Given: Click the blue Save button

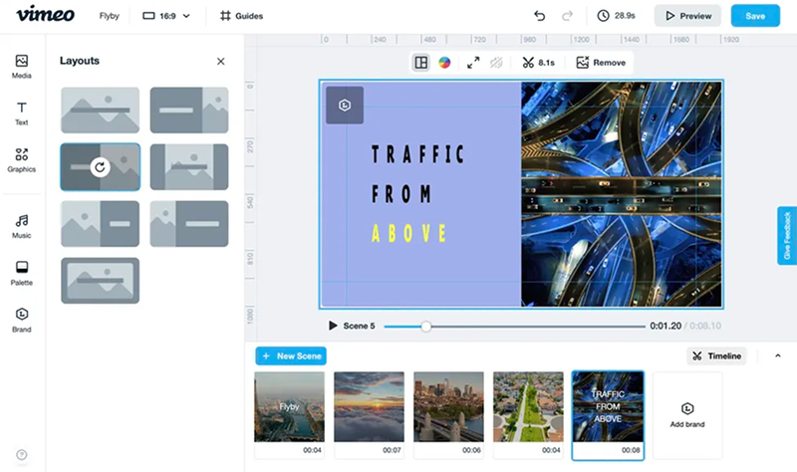Looking at the screenshot, I should tap(755, 16).
